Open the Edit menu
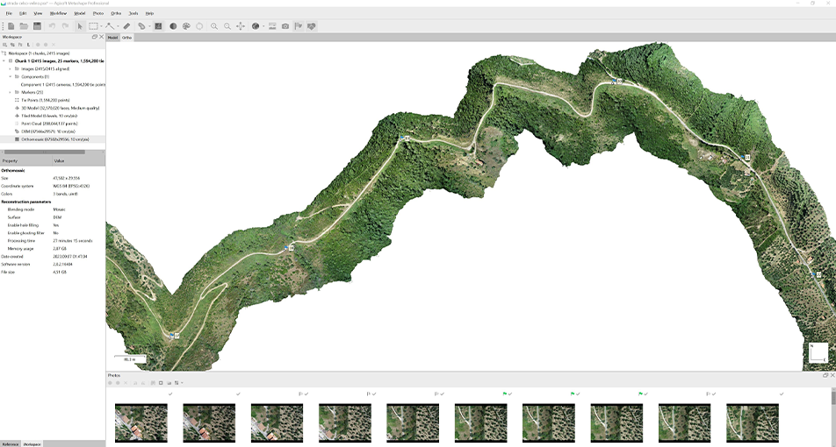This screenshot has height=447, width=836. (23, 13)
